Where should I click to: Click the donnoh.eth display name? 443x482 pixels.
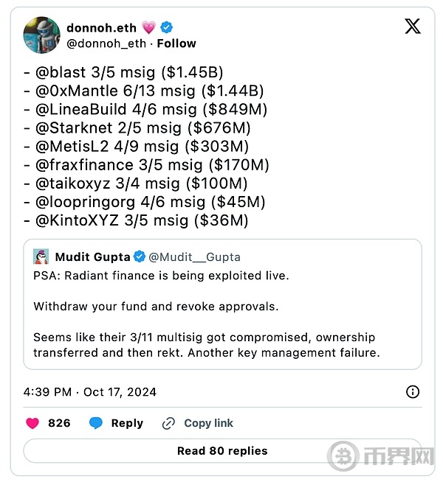pyautogui.click(x=101, y=27)
